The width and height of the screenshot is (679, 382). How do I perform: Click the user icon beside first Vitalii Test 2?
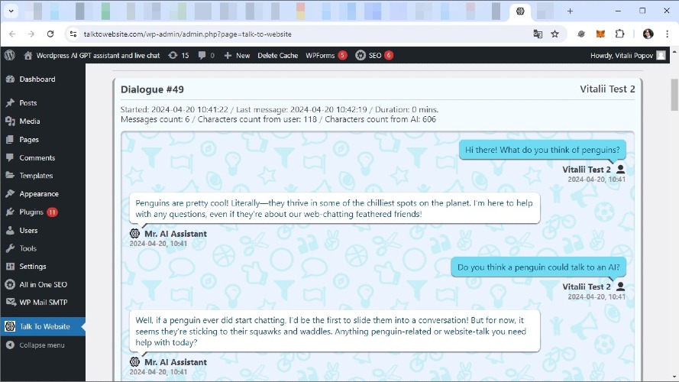tap(620, 170)
